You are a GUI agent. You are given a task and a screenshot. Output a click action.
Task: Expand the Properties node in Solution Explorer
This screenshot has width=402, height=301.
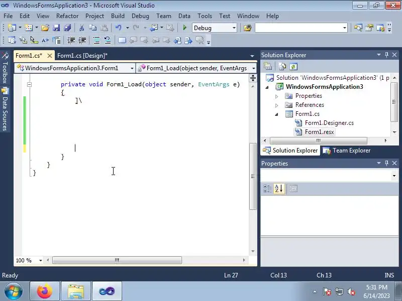pos(277,96)
